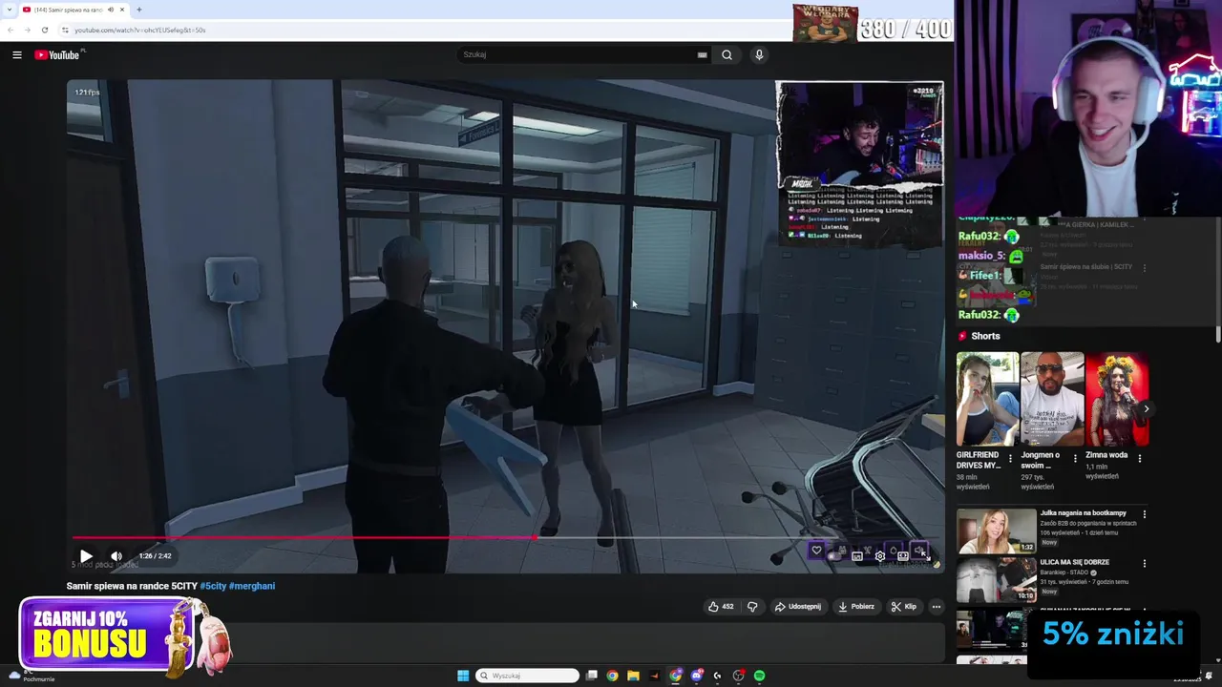The height and width of the screenshot is (687, 1222).
Task: Click the Shorts section header icon
Action: (962, 336)
